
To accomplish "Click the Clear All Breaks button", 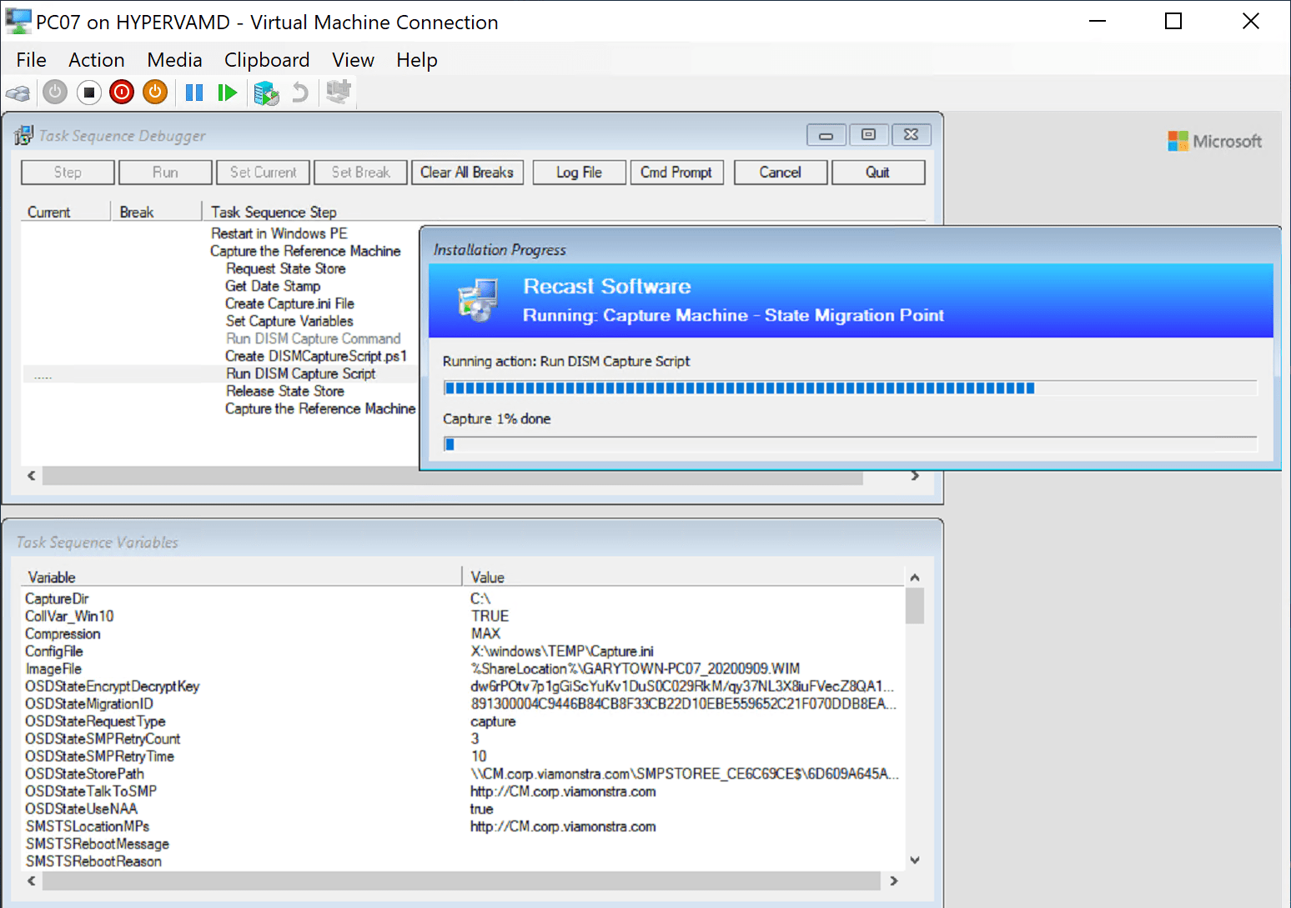I will (467, 172).
